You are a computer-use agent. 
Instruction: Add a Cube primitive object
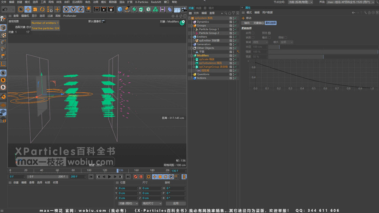tap(120, 9)
